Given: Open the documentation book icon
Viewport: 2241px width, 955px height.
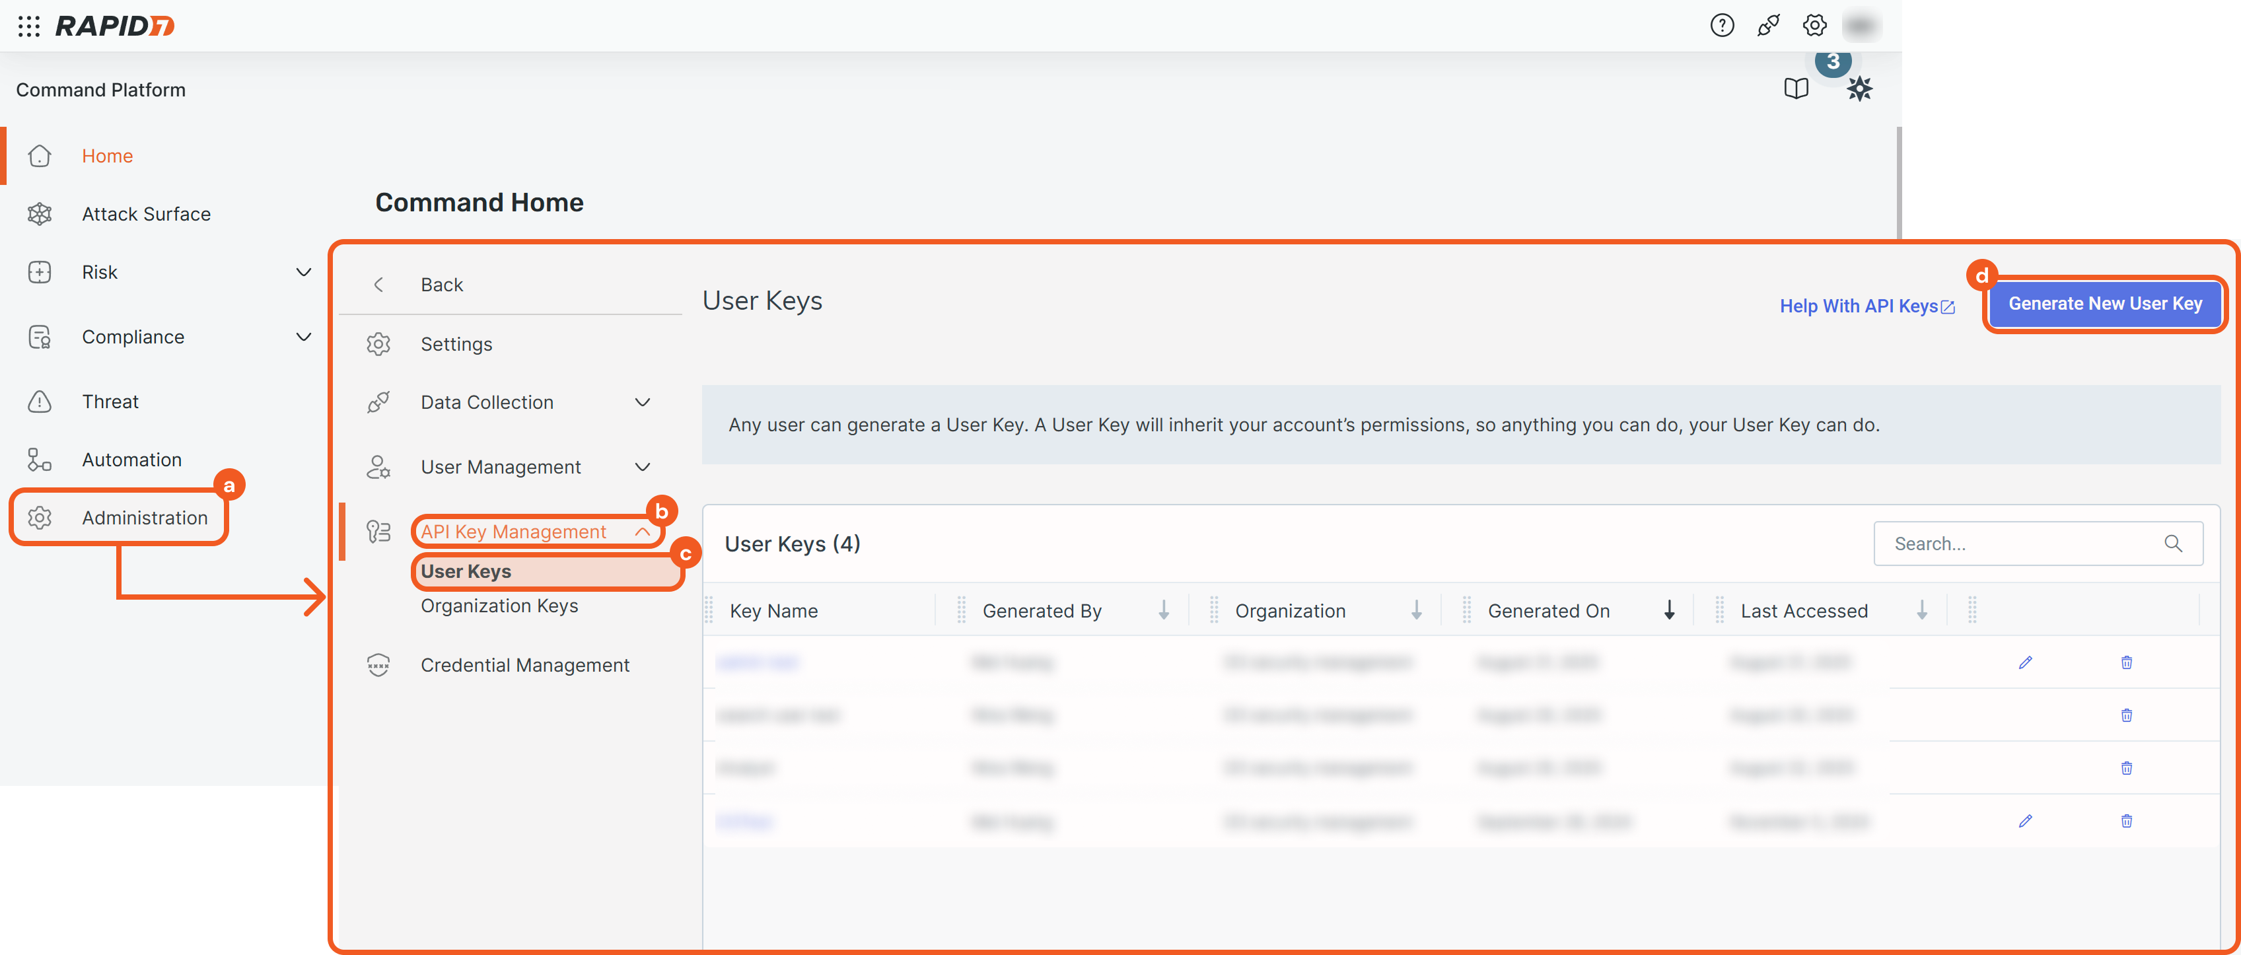Looking at the screenshot, I should click(1796, 88).
